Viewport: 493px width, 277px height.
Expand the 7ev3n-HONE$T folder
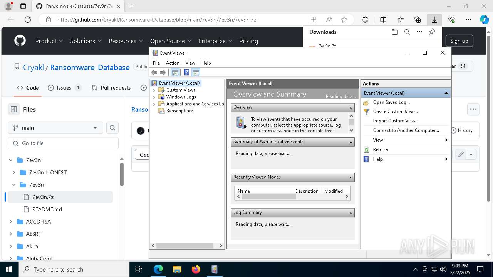14,172
